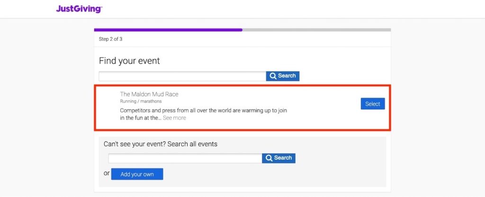Expand the description with See more

click(x=174, y=118)
